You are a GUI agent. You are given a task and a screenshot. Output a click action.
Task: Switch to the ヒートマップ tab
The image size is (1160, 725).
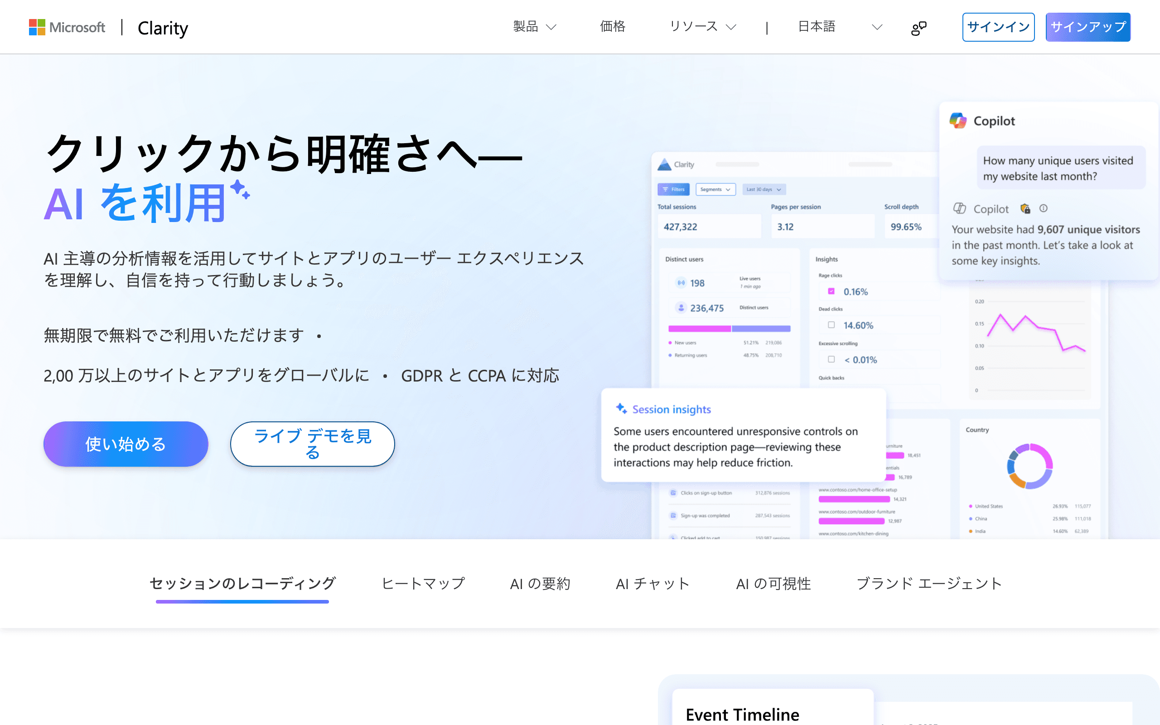(423, 584)
